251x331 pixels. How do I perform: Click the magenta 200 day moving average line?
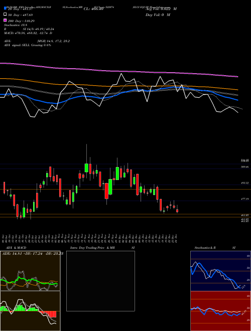click(x=119, y=71)
